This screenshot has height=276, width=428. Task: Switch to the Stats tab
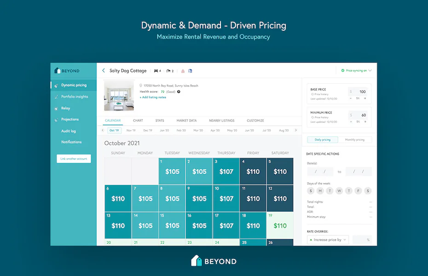[x=160, y=121]
